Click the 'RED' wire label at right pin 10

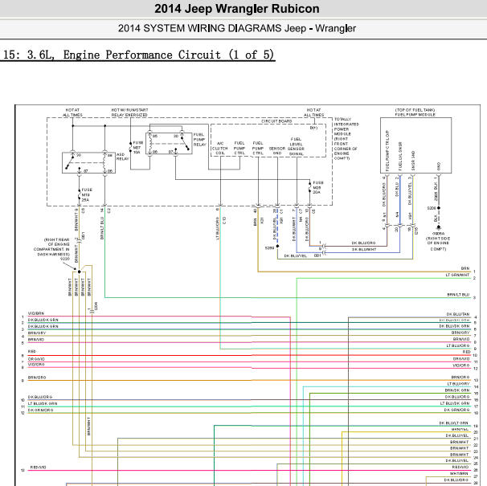[466, 352]
